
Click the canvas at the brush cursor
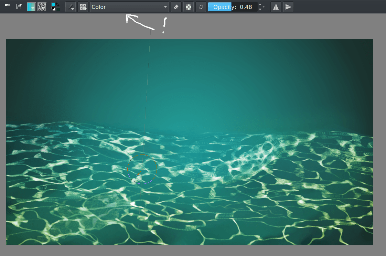tap(142, 169)
